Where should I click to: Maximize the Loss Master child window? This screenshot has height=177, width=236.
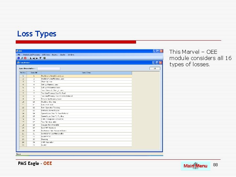pyautogui.click(x=157, y=63)
